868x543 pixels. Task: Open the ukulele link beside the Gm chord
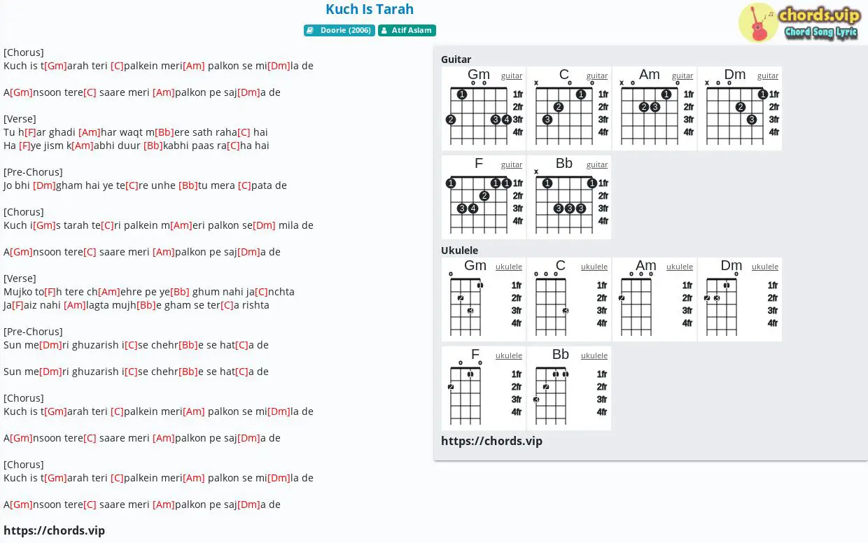(x=509, y=267)
